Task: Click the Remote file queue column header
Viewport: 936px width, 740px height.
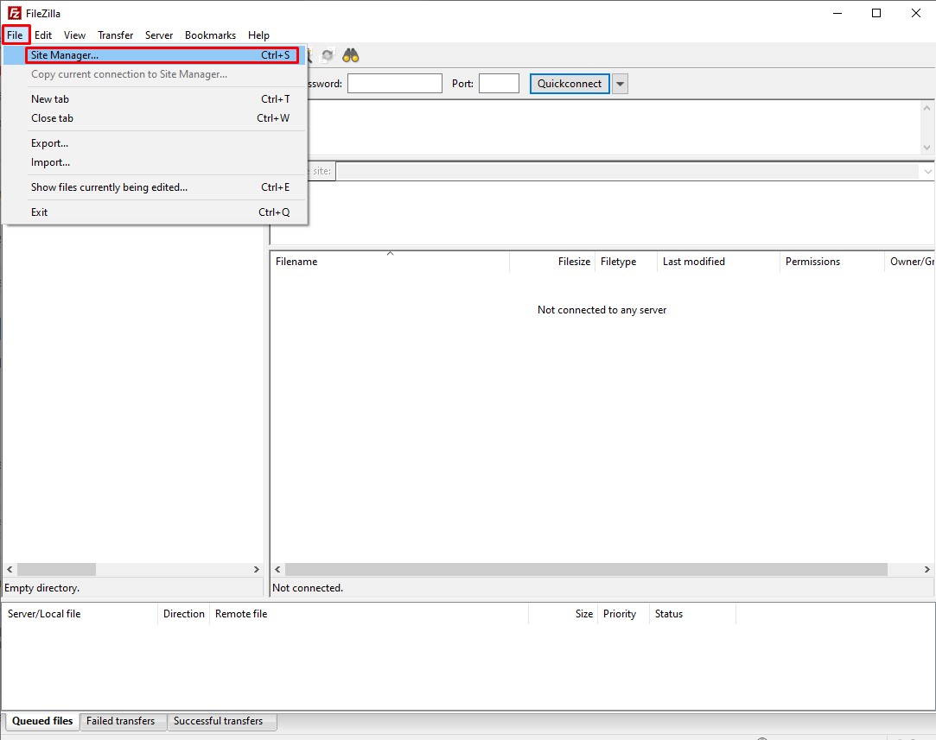Action: click(369, 614)
